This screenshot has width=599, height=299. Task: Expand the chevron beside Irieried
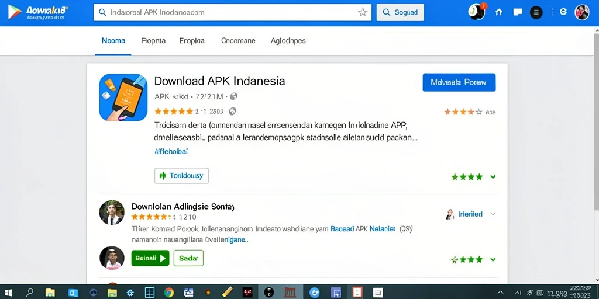pos(493,214)
